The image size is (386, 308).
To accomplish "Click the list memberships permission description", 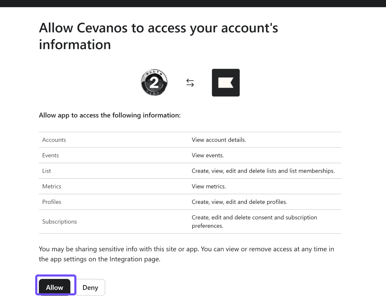I will [263, 171].
